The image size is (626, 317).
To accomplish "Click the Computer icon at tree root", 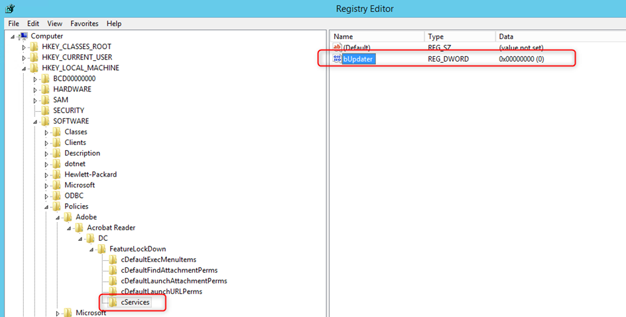I will 23,36.
